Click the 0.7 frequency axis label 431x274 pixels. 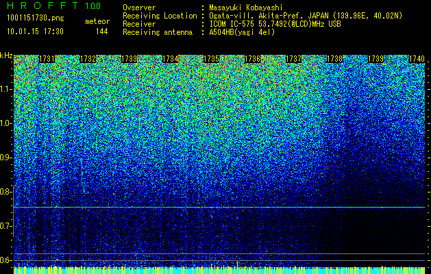click(x=6, y=226)
